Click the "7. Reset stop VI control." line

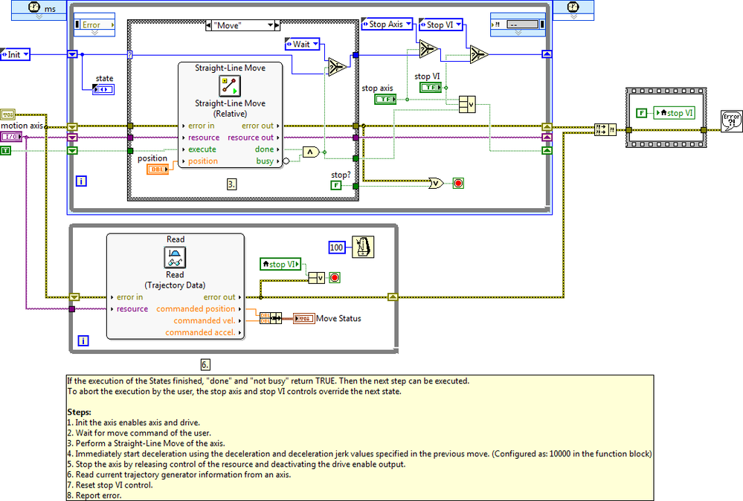[x=109, y=485]
